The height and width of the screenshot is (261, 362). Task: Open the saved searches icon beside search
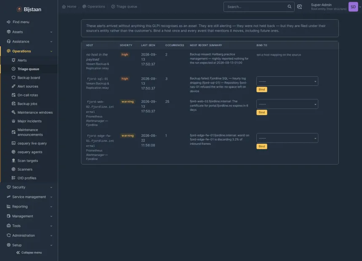pyautogui.click(x=299, y=7)
